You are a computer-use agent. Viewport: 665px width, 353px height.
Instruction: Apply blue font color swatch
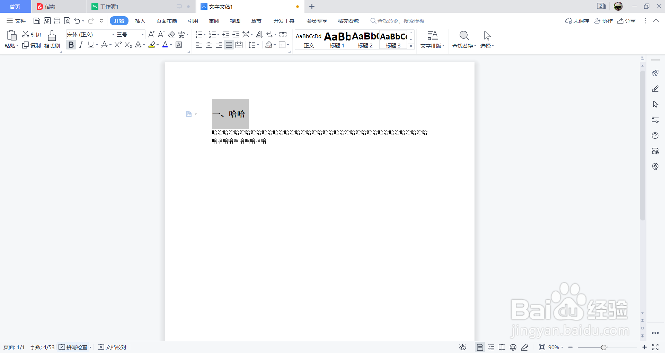165,45
